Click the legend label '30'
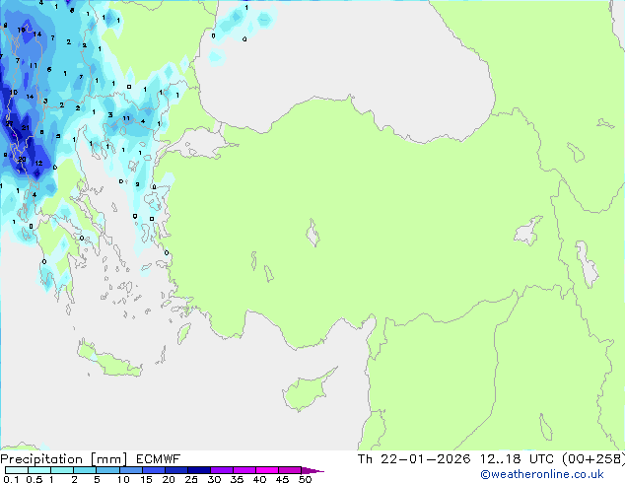This screenshot has width=625, height=483. pos(214,479)
